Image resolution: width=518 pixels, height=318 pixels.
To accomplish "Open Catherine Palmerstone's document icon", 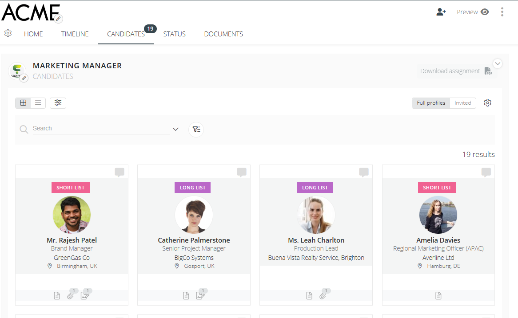I will click(186, 295).
